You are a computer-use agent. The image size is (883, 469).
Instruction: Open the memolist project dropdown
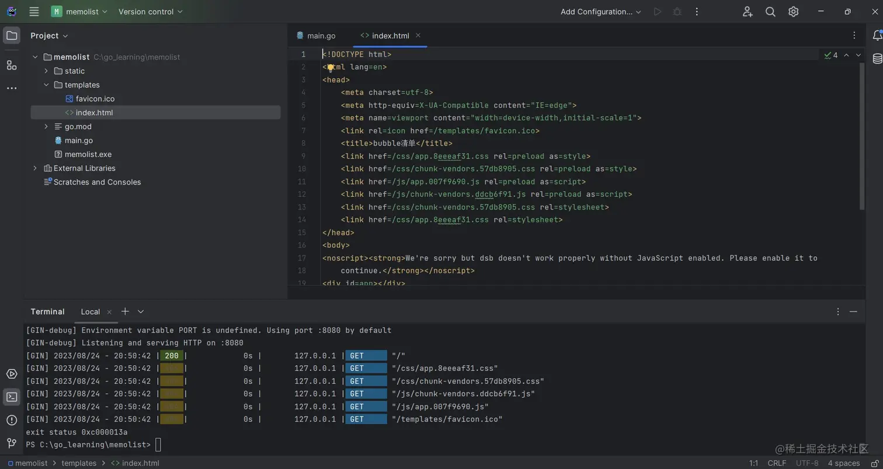pyautogui.click(x=79, y=12)
